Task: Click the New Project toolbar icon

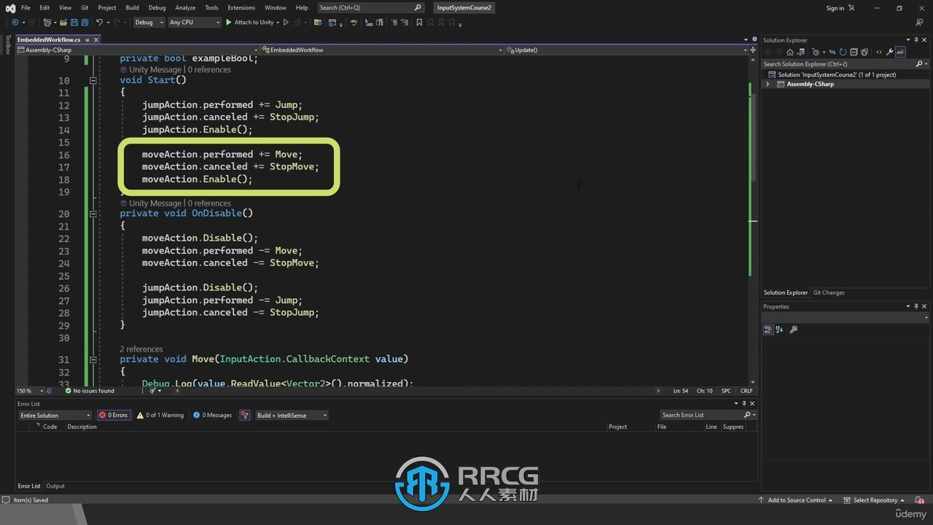Action: point(47,23)
